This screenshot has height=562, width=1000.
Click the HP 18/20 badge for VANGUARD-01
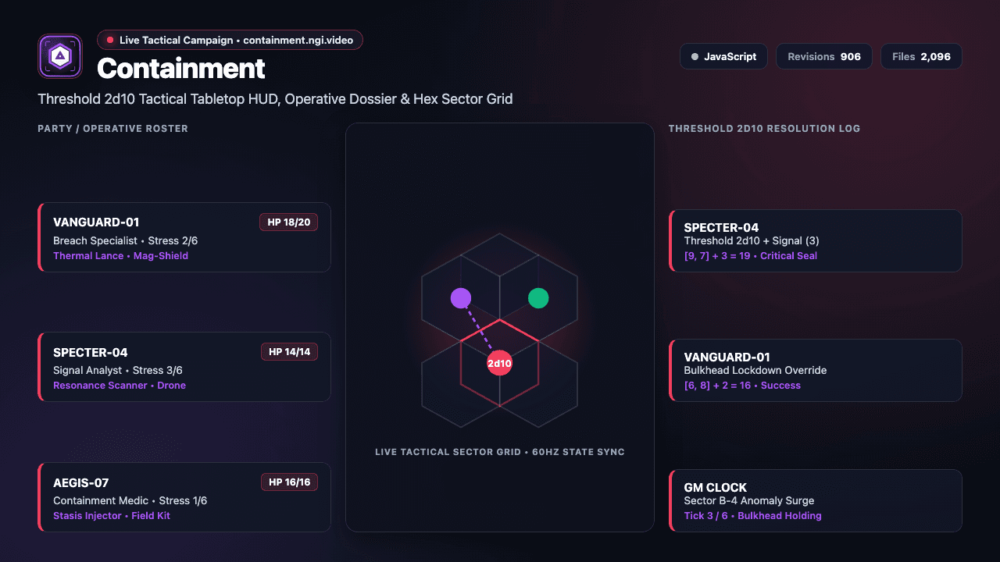coord(289,222)
